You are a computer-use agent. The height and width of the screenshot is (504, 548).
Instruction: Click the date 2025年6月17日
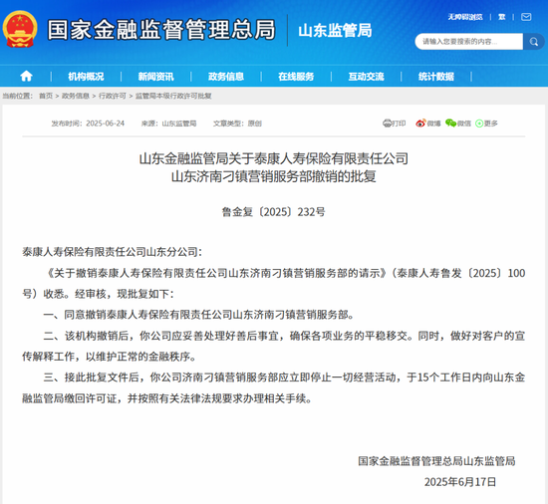pos(460,482)
